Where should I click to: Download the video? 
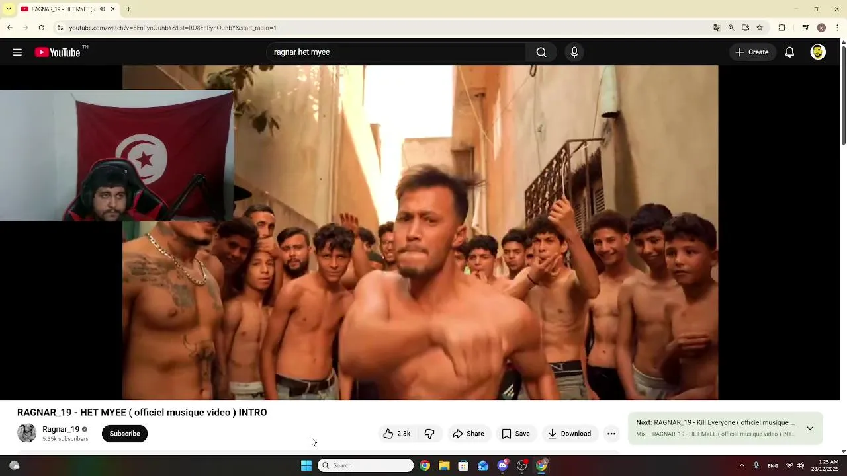(570, 434)
